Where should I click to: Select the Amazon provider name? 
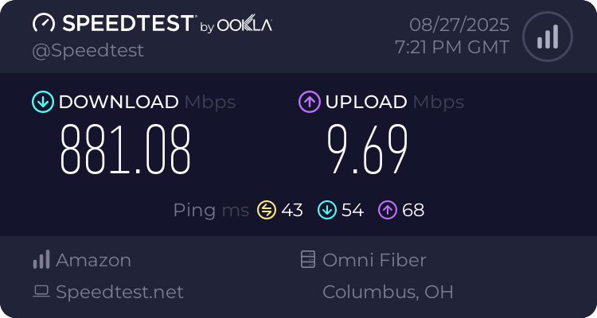coord(93,260)
